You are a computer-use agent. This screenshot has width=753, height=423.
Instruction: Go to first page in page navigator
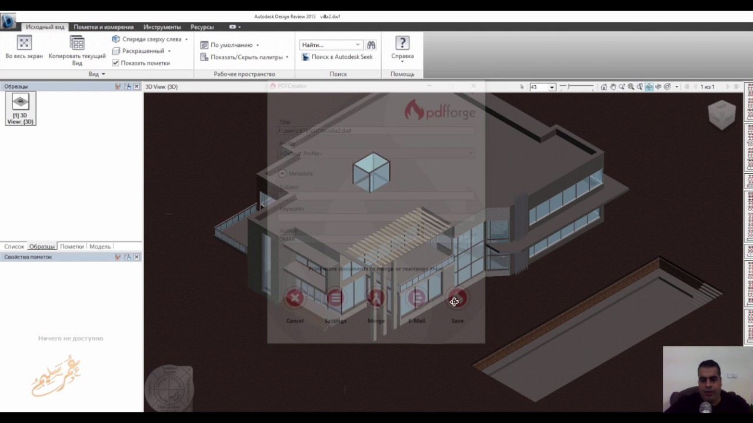(685, 87)
